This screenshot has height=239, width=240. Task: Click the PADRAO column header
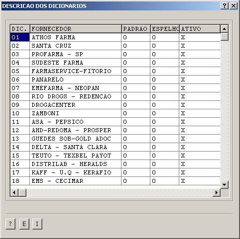(136, 29)
